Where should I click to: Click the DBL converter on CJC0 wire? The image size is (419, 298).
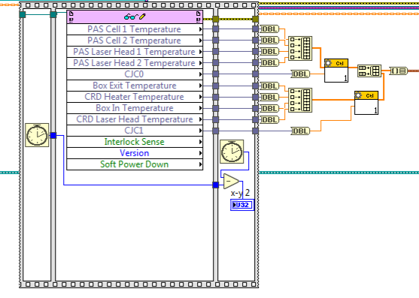coord(300,74)
